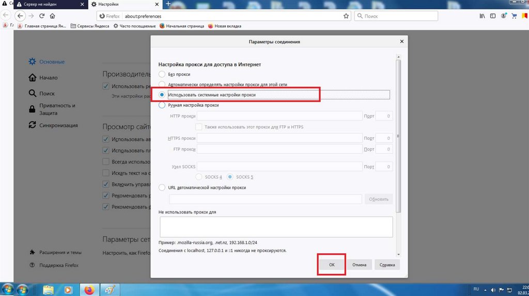The image size is (529, 296).
Task: Toggle Использовать рекомендуемые performance checkbox
Action: pos(106,86)
